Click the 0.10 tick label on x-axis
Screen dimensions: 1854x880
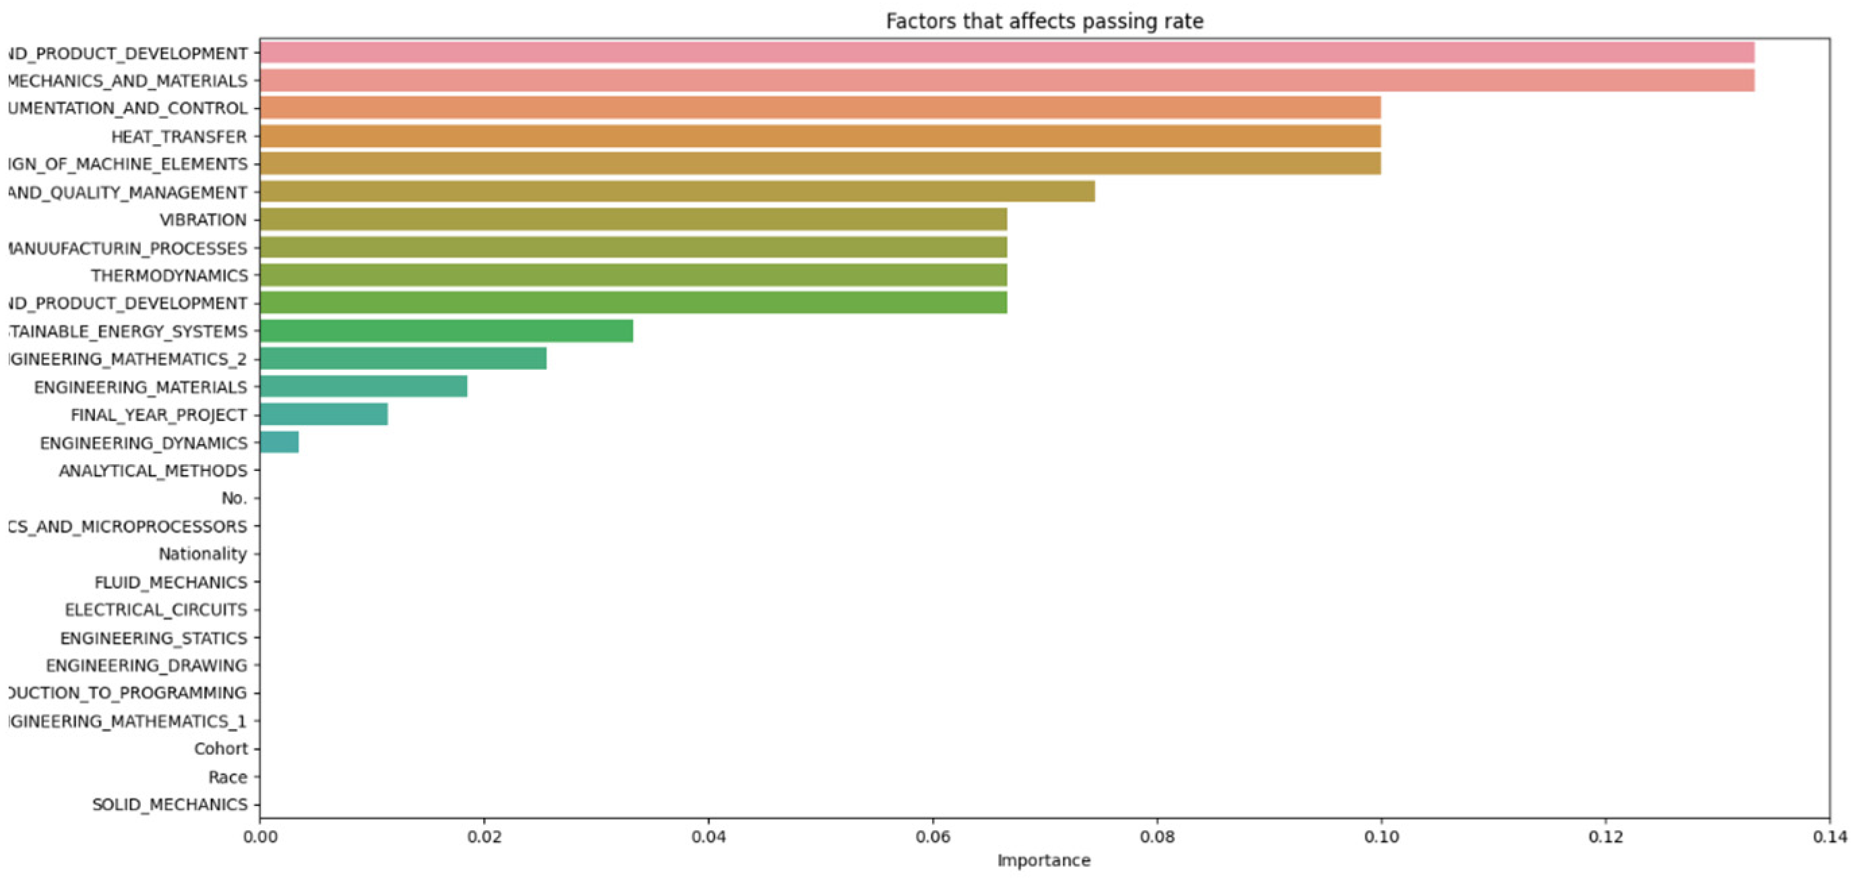(1381, 837)
